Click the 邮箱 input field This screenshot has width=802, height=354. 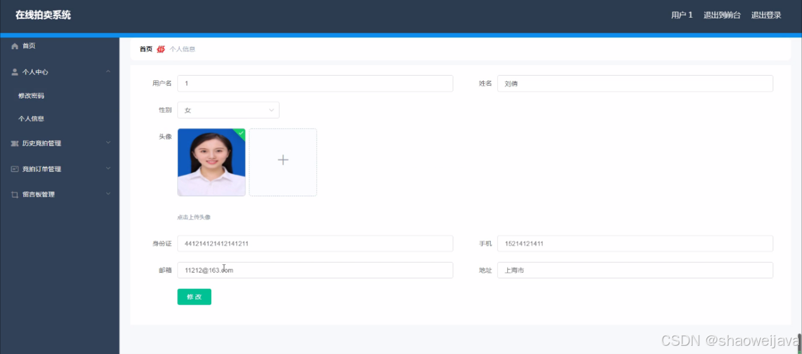[x=315, y=270]
